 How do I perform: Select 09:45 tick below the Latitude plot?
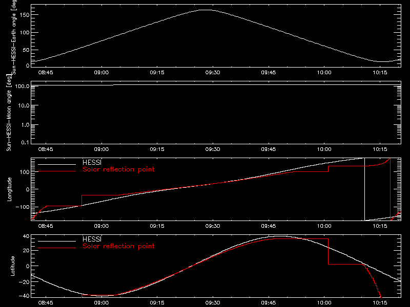268,303
